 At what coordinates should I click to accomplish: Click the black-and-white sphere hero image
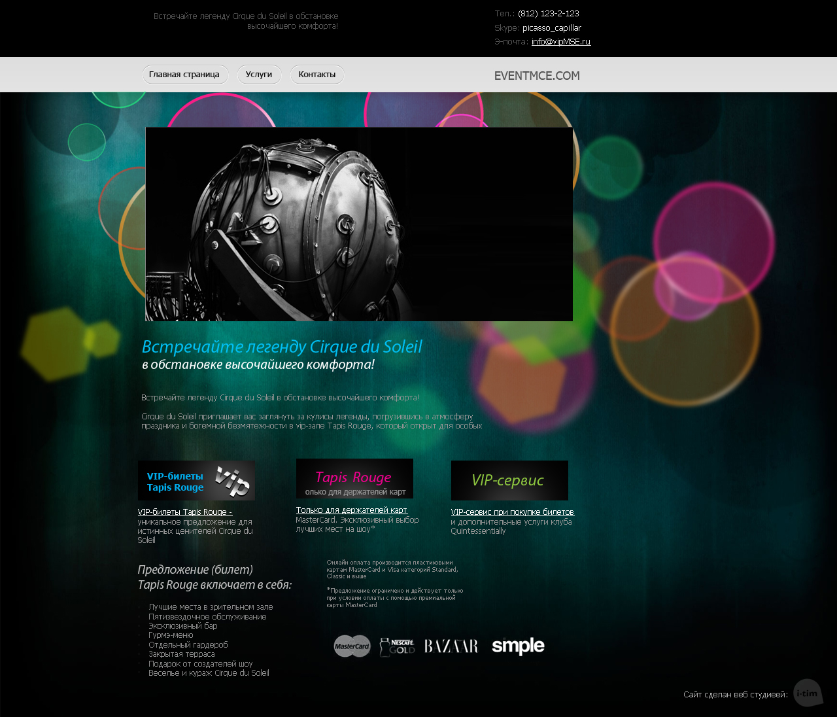click(359, 224)
